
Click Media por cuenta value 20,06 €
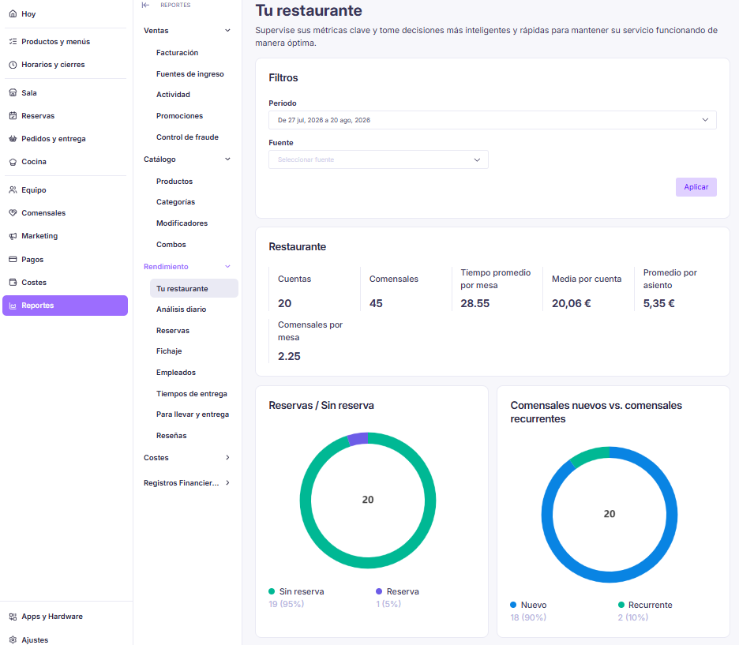point(571,303)
